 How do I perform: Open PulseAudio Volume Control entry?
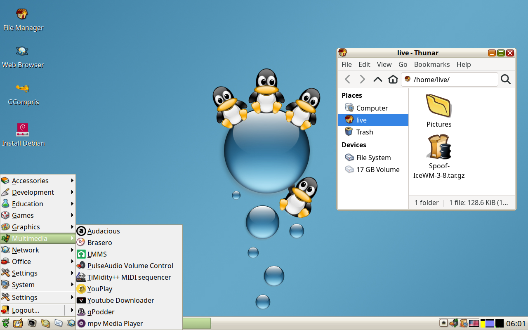click(x=129, y=266)
